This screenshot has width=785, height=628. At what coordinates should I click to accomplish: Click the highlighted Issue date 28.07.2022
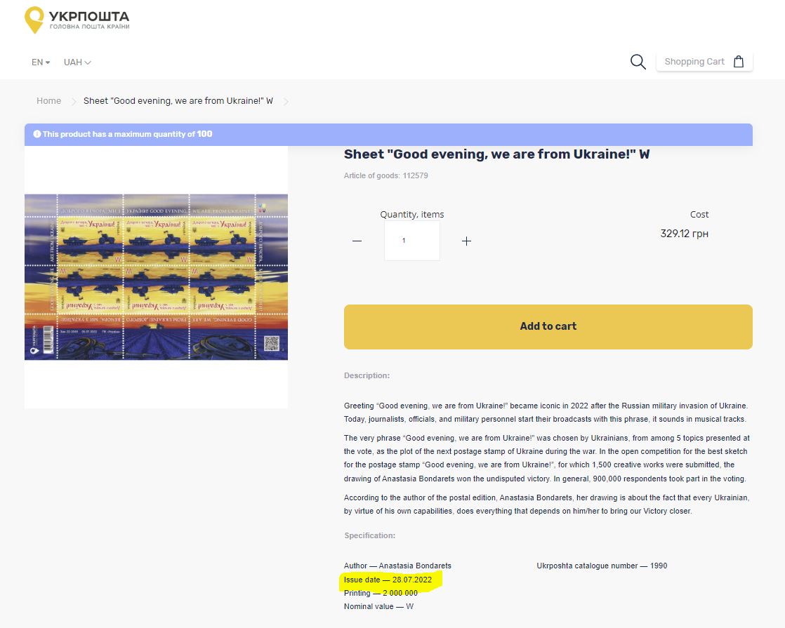388,580
